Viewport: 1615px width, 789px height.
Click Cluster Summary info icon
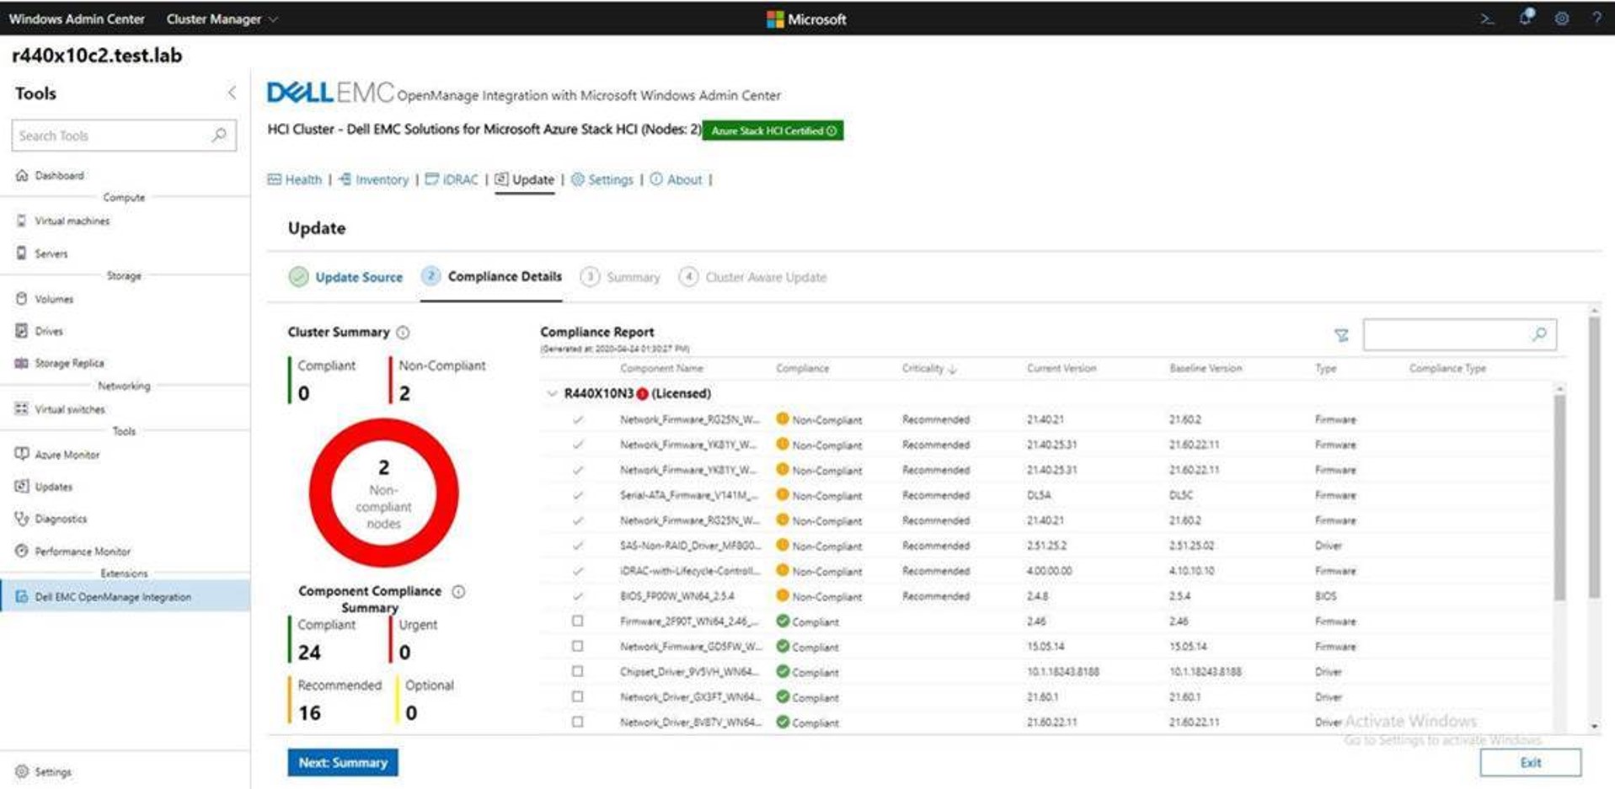tap(403, 333)
